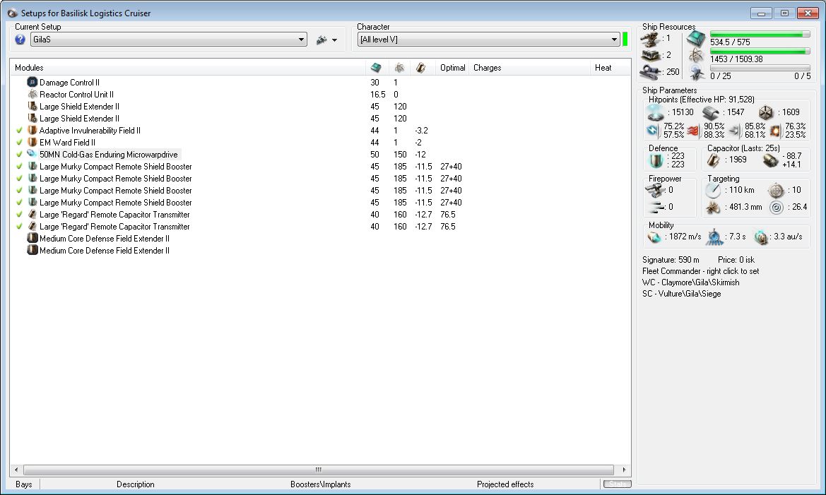This screenshot has width=826, height=495.
Task: Click the Reactor Control Unit II icon
Action: (x=32, y=94)
